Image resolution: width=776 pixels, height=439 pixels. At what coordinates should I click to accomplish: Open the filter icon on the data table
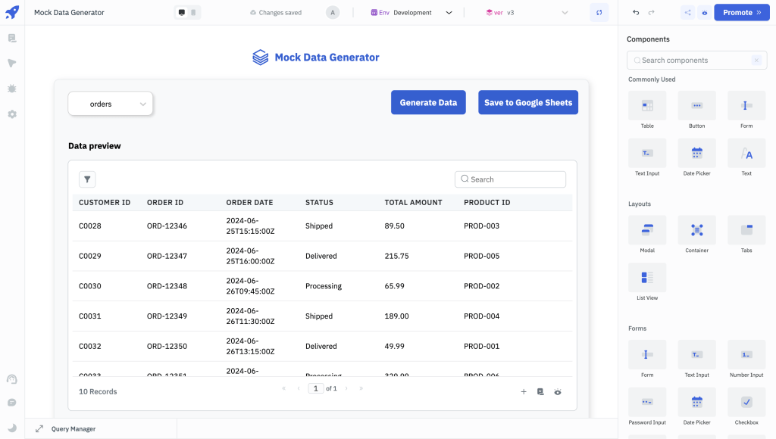pyautogui.click(x=87, y=179)
